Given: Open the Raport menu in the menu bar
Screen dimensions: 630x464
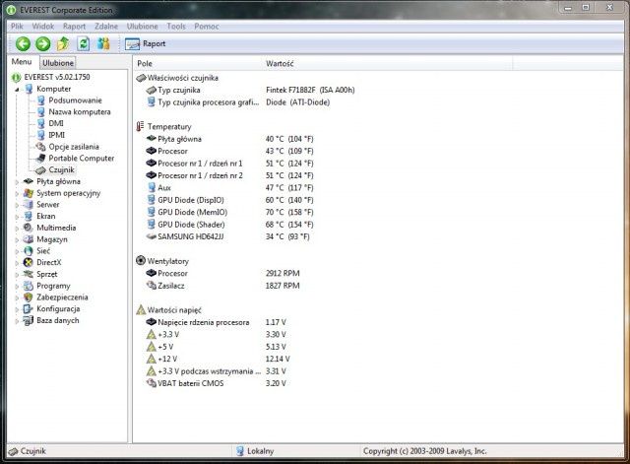Looking at the screenshot, I should coord(75,27).
